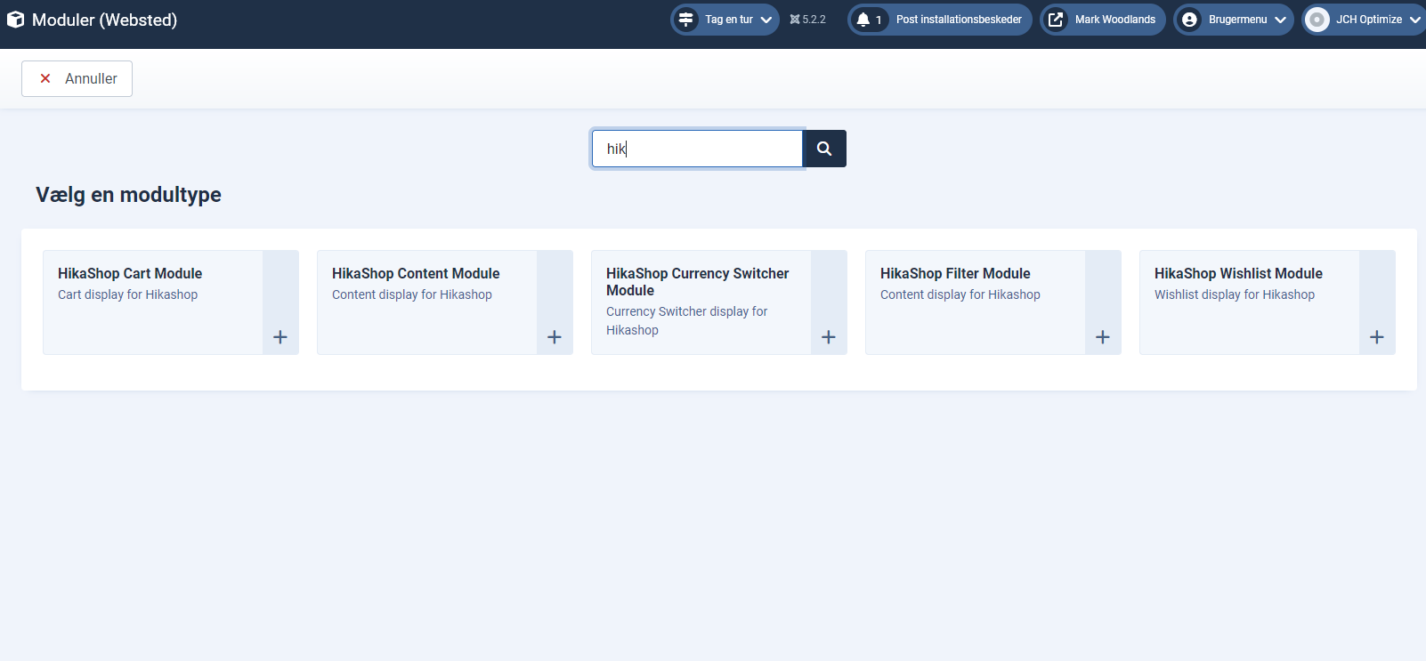Click the Joomla 5.2.2 version indicator
This screenshot has width=1426, height=661.
point(807,20)
